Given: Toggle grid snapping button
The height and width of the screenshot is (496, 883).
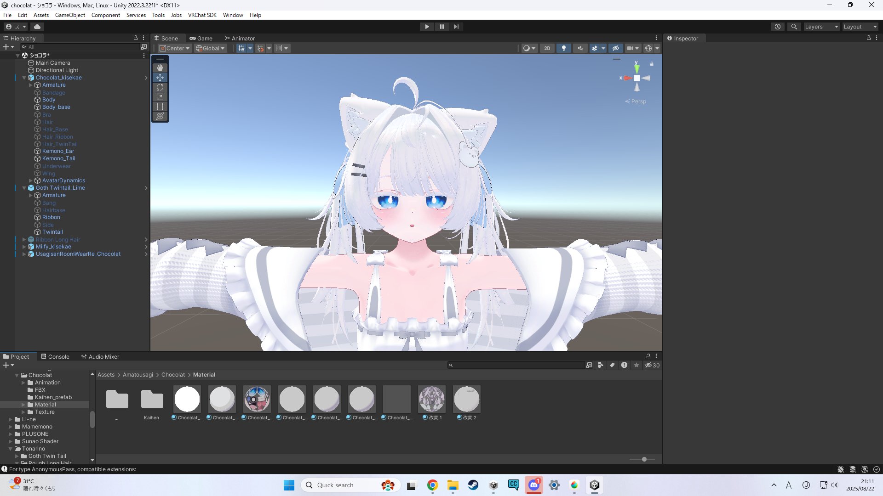Looking at the screenshot, I should 260,48.
